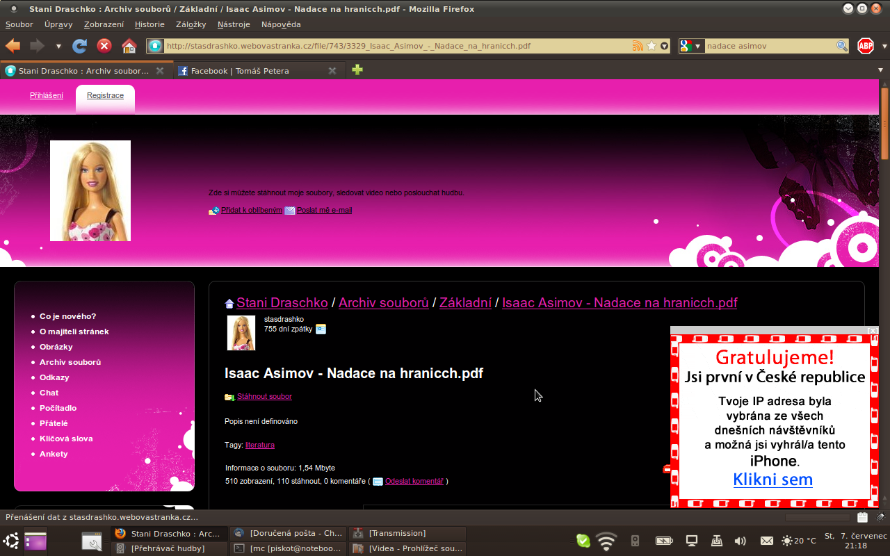890x556 pixels.
Task: Reload the current page
Action: (x=80, y=46)
